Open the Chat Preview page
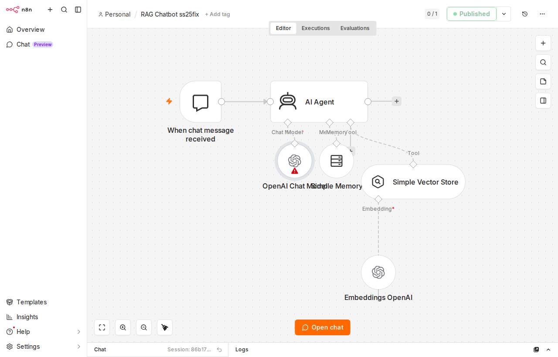 pos(44,44)
